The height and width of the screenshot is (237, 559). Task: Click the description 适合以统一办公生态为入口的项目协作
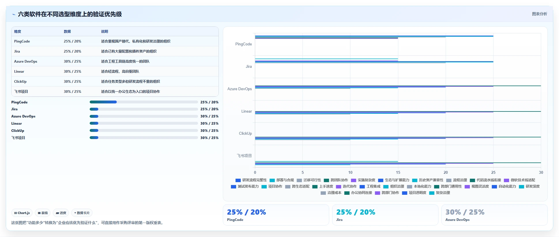point(130,92)
